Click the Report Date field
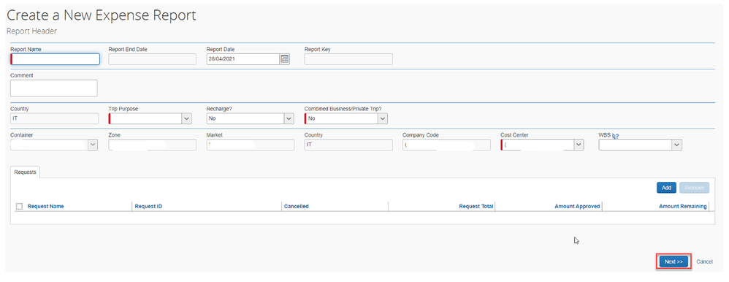 click(243, 59)
